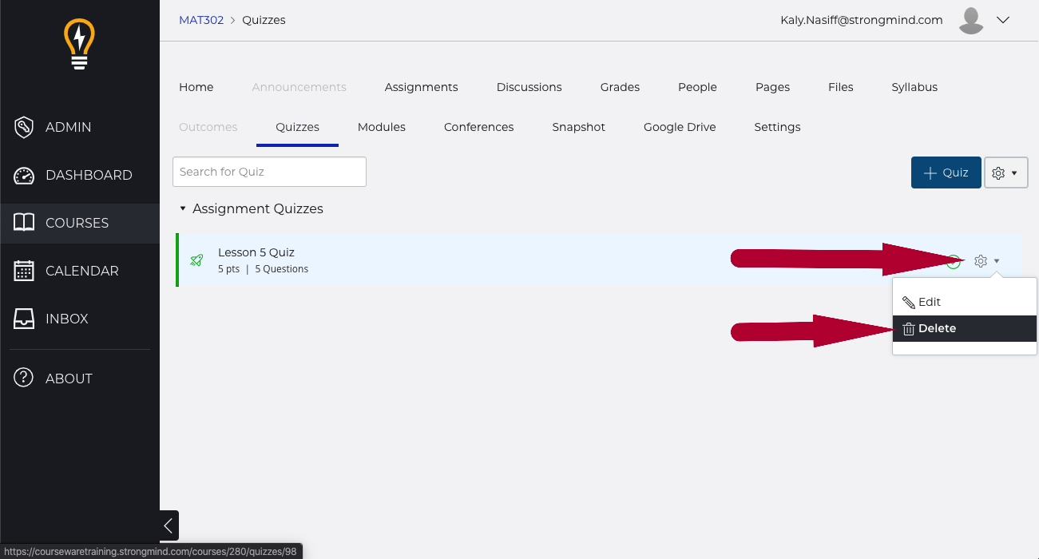
Task: Open the Dashboard gauge icon
Action: tap(24, 175)
